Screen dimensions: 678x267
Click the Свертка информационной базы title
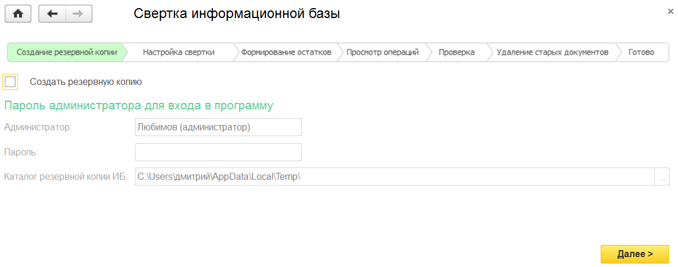click(237, 14)
